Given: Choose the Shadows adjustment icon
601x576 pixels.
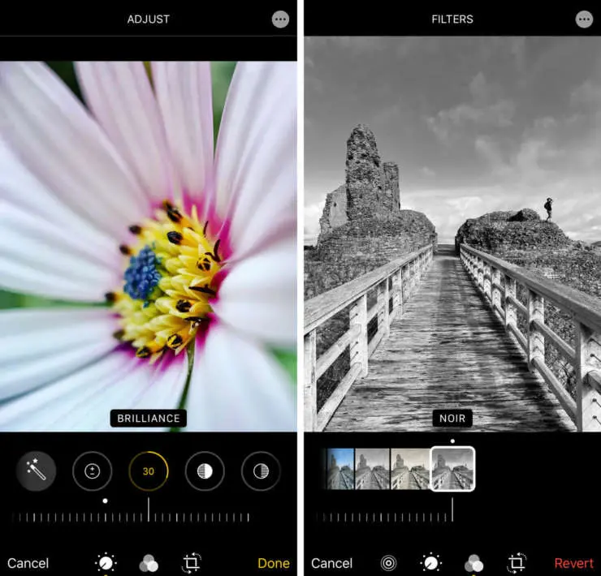Looking at the screenshot, I should [x=261, y=471].
